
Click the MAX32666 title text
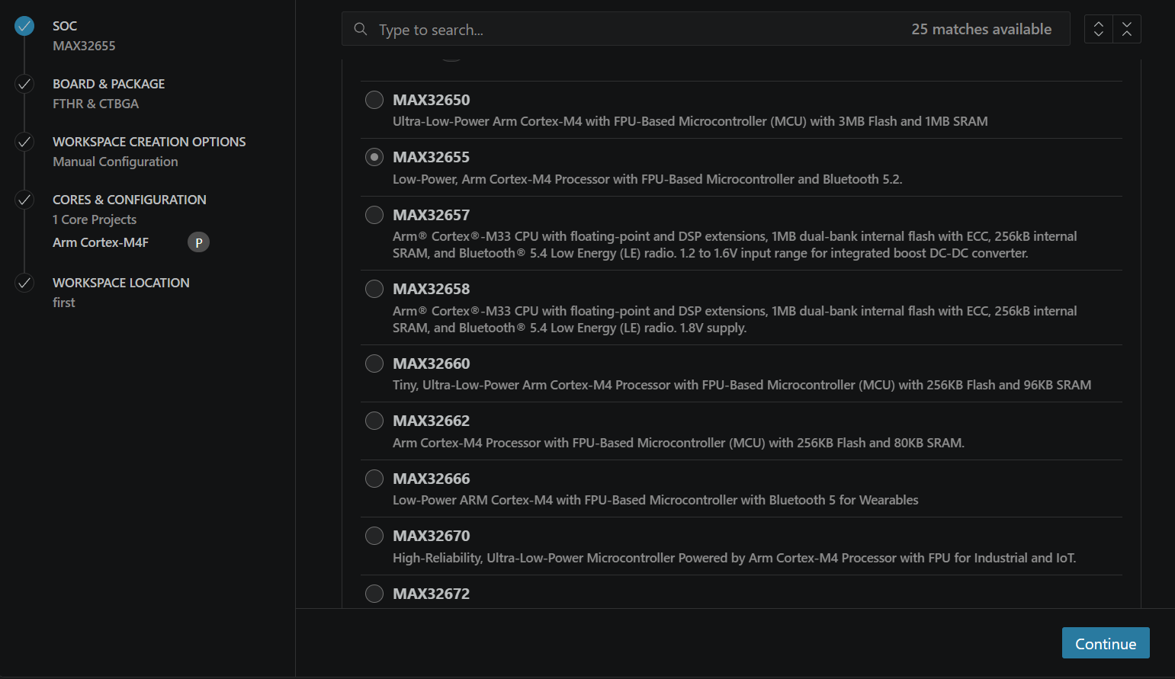click(432, 479)
